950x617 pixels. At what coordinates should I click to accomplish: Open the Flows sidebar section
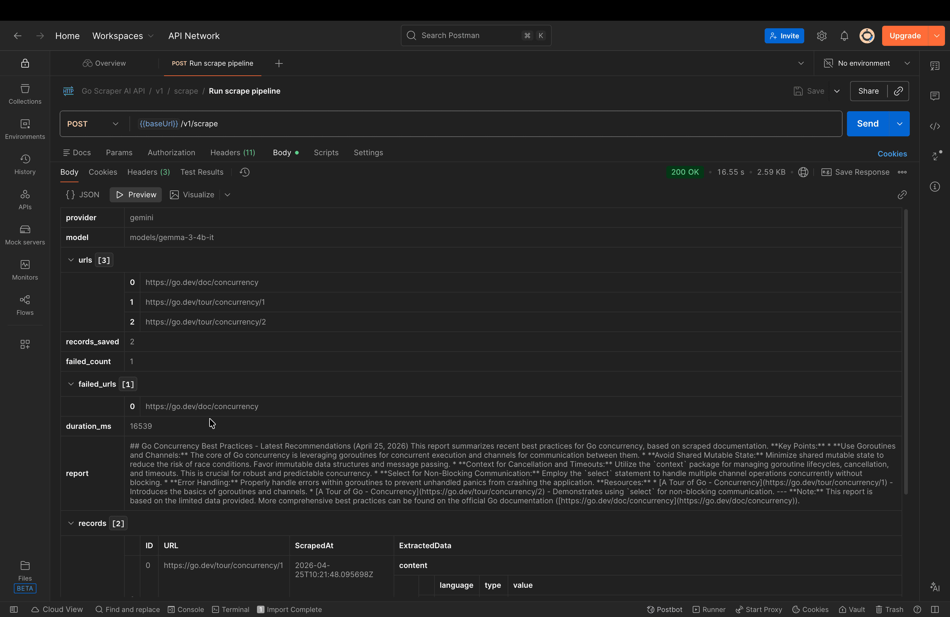click(25, 305)
